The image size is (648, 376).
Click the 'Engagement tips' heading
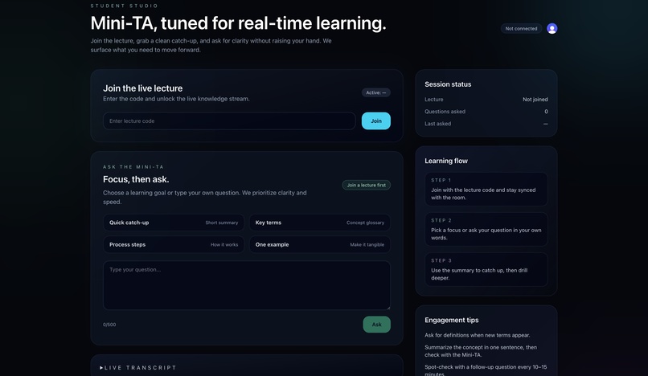point(452,321)
